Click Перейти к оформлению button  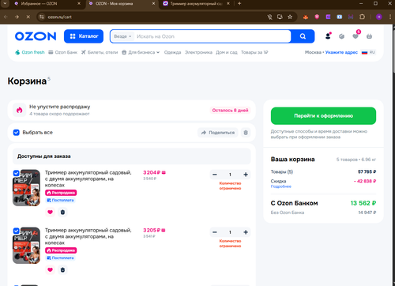(323, 116)
